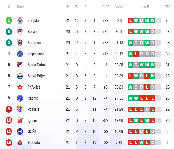Click the Radnik club logo
174x149 pixels.
(x=20, y=98)
